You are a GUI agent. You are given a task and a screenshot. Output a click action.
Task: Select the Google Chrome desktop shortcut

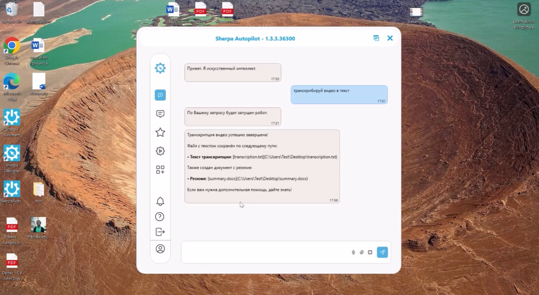[x=12, y=51]
